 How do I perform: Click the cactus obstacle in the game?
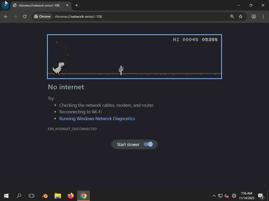(x=121, y=70)
